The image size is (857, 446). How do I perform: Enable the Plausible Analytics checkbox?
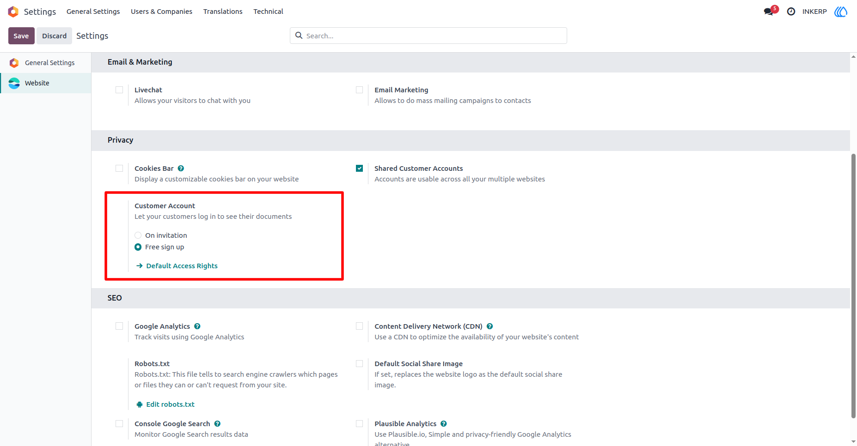coord(359,424)
